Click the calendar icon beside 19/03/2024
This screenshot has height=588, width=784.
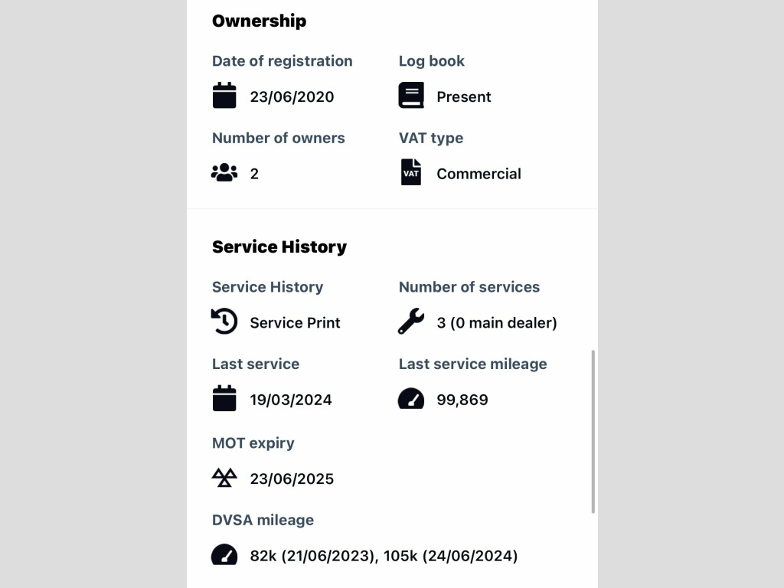point(224,398)
